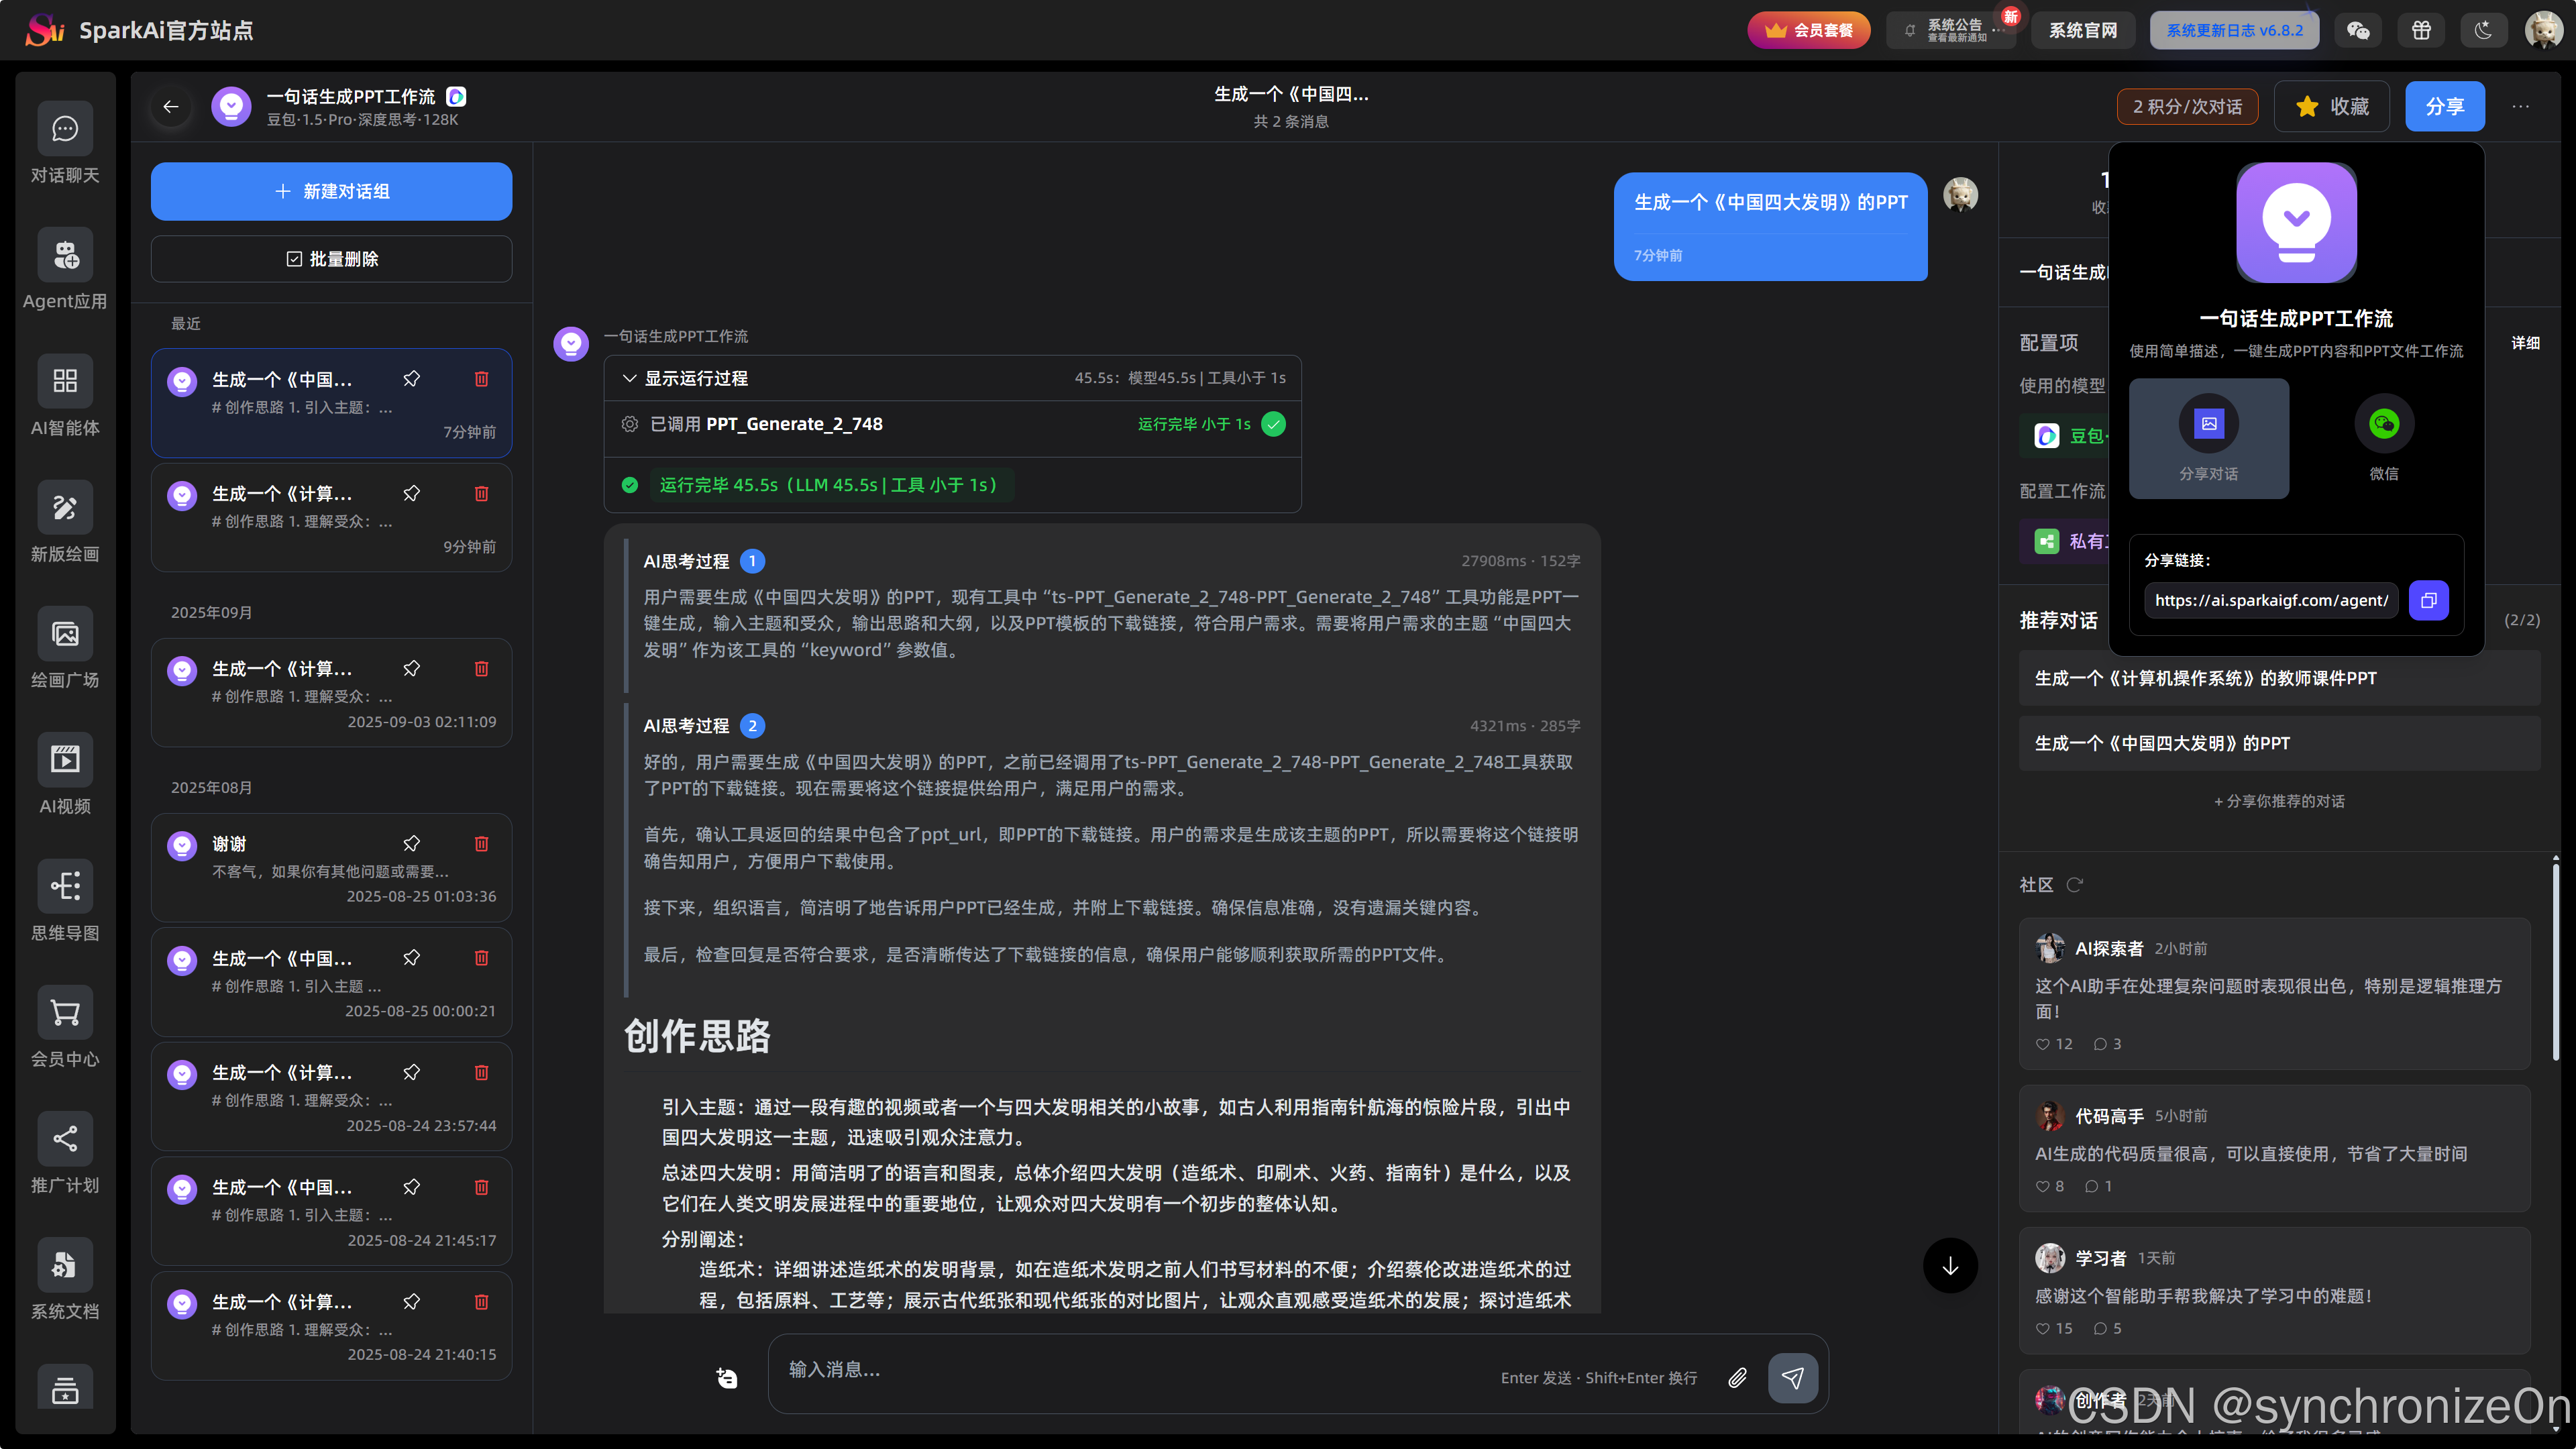This screenshot has height=1449, width=2576.
Task: Open the gift icon in top bar
Action: 2421,30
